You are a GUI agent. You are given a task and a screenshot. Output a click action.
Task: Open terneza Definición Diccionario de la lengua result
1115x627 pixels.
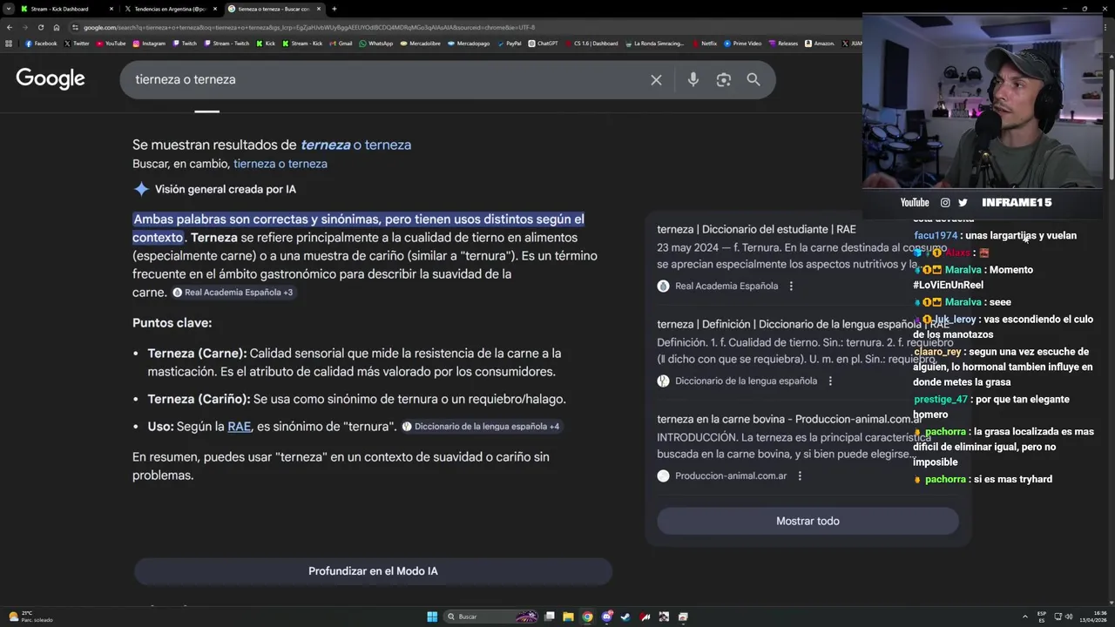pyautogui.click(x=803, y=324)
